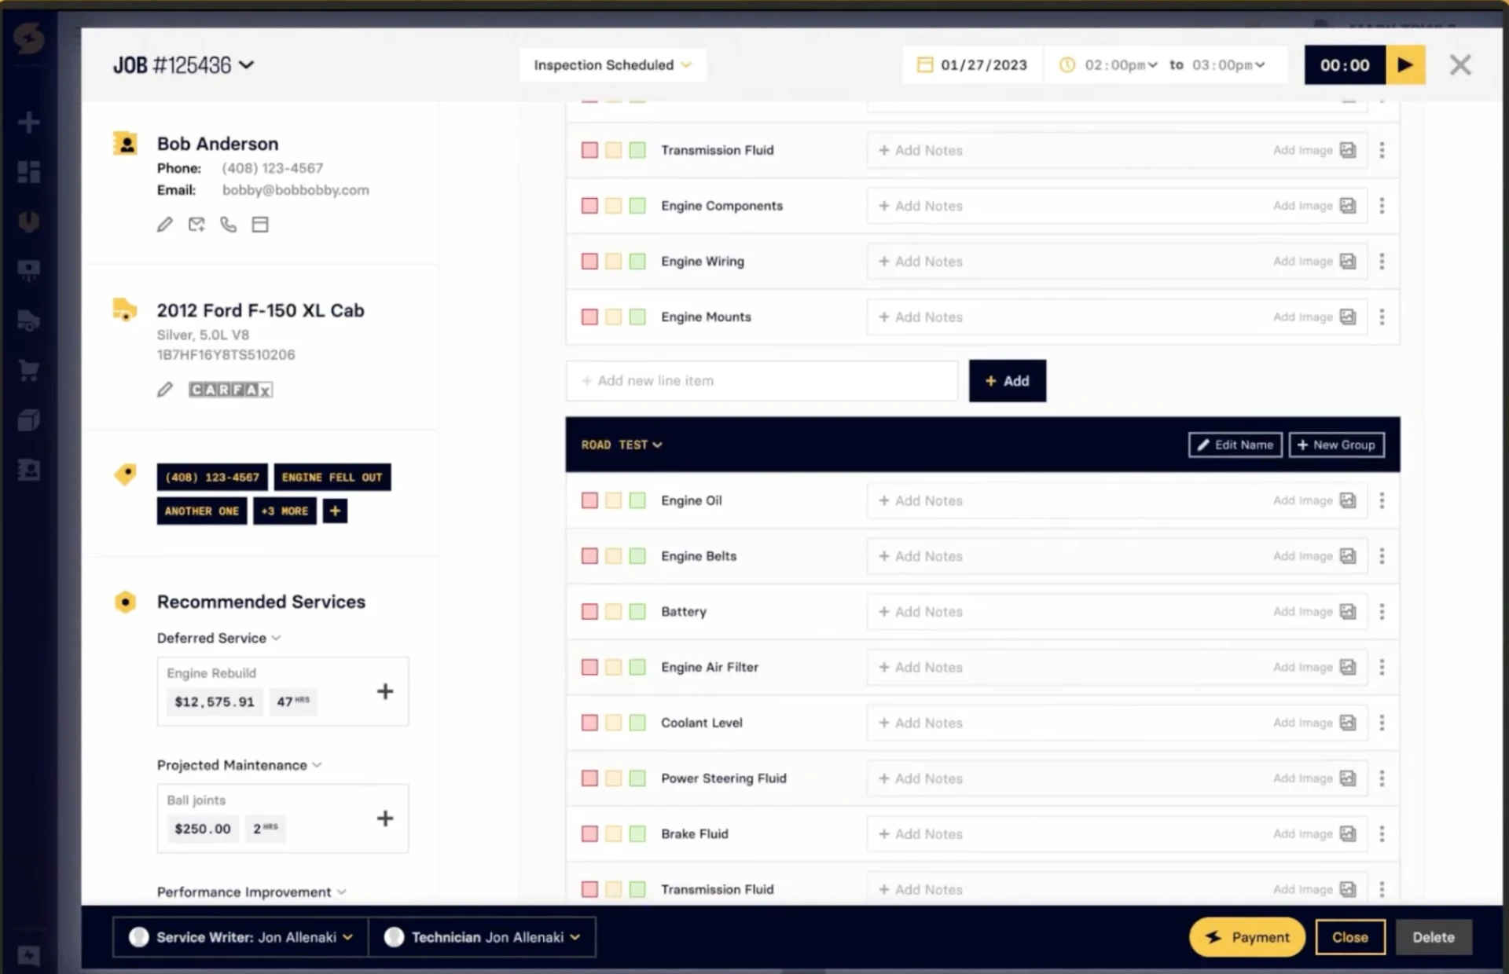Click the Payment button
This screenshot has height=974, width=1509.
(x=1246, y=937)
